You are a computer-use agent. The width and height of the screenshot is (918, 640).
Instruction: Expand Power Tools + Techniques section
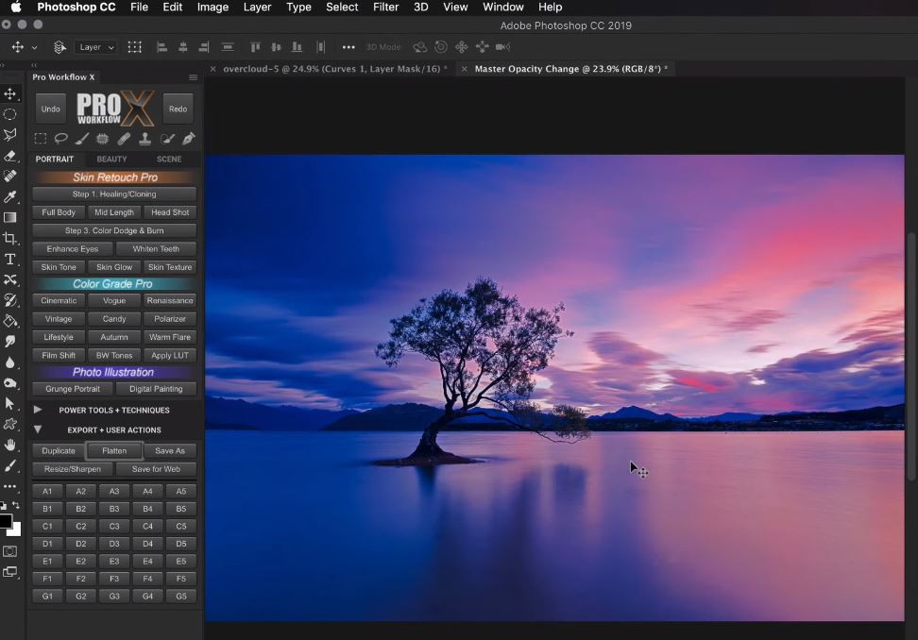coord(38,410)
